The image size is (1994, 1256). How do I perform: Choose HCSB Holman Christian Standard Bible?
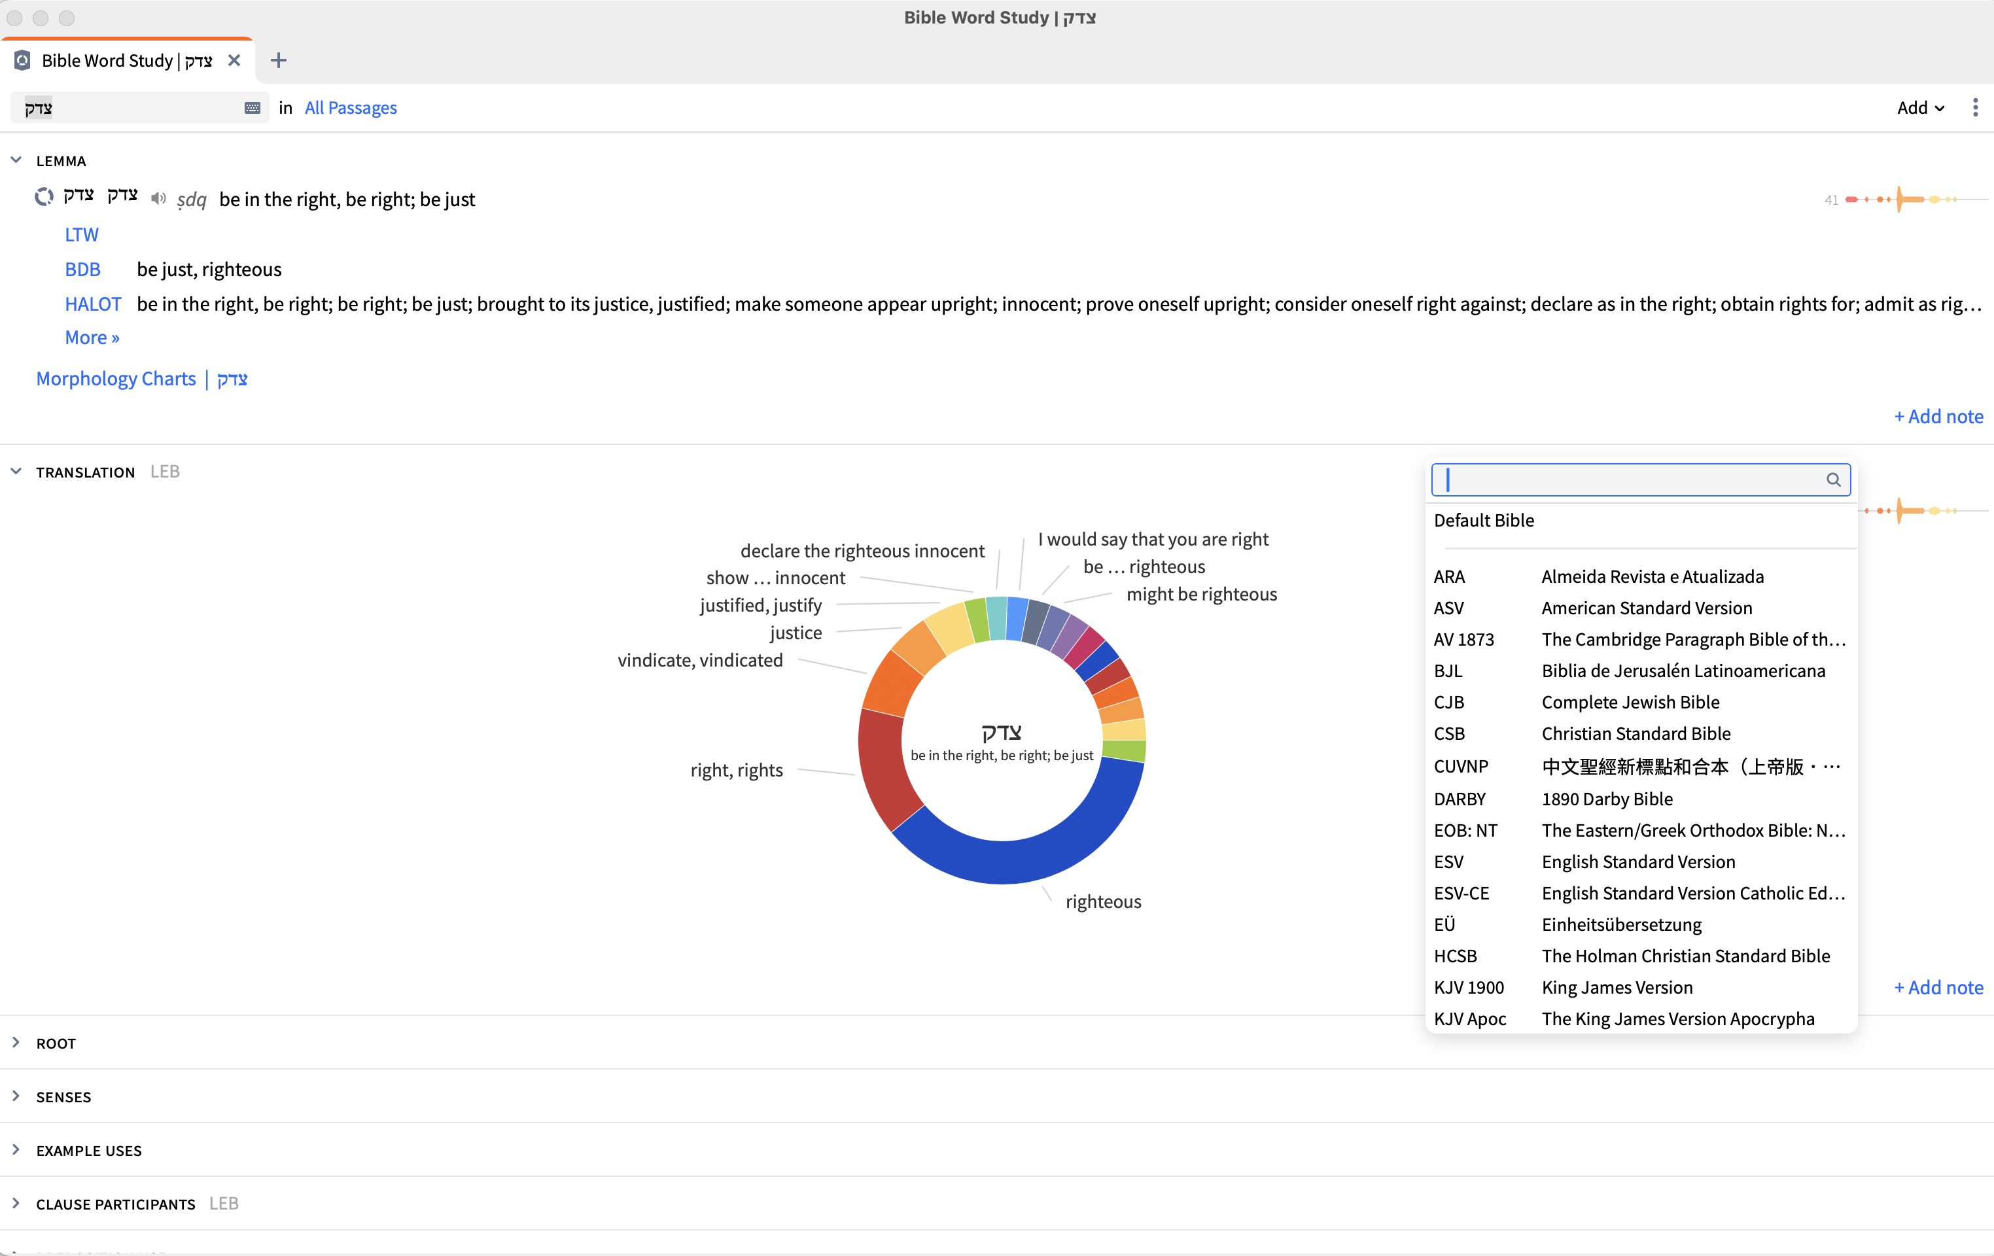[1641, 956]
